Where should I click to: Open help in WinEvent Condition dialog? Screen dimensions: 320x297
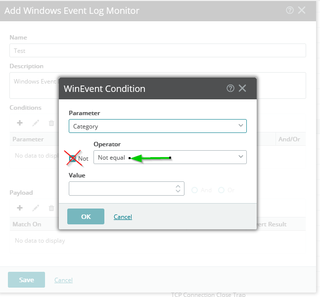[230, 88]
